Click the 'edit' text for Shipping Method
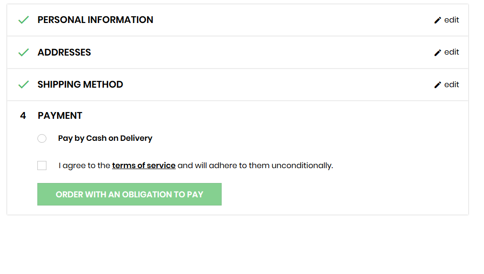 click(451, 85)
